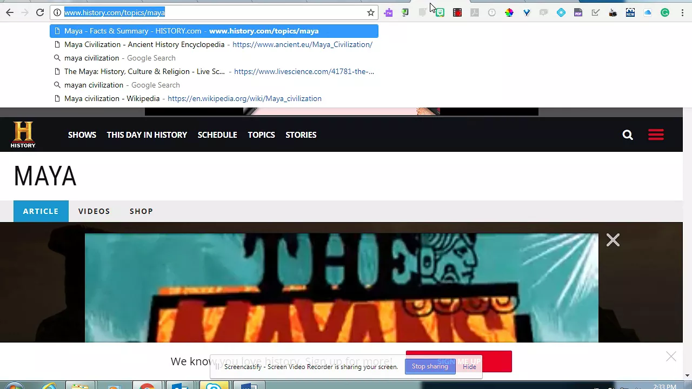Select 'maya civilization' Google Search suggestion
This screenshot has height=389, width=692.
point(214,58)
